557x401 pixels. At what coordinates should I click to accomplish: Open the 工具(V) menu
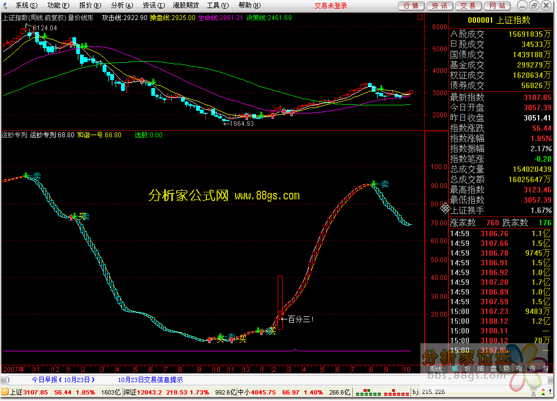click(x=218, y=5)
